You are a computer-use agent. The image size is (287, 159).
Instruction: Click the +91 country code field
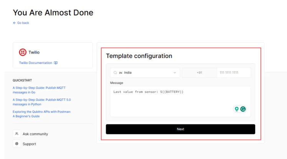click(x=199, y=72)
